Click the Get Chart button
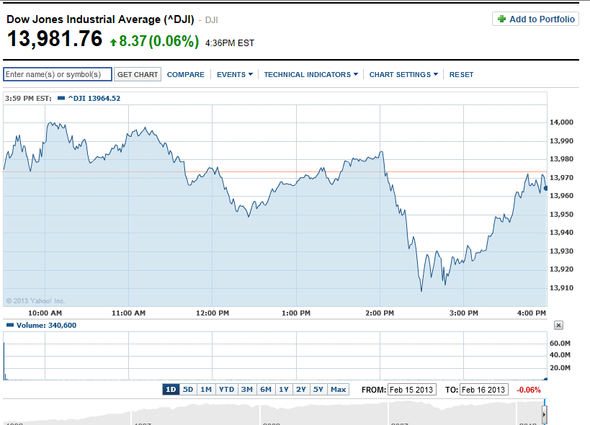Viewport: 590px width, 425px height. pyautogui.click(x=138, y=74)
